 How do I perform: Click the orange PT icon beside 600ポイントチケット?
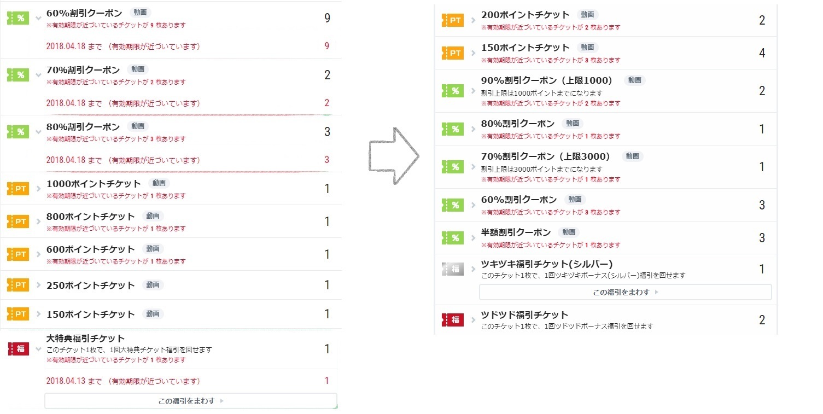(17, 254)
